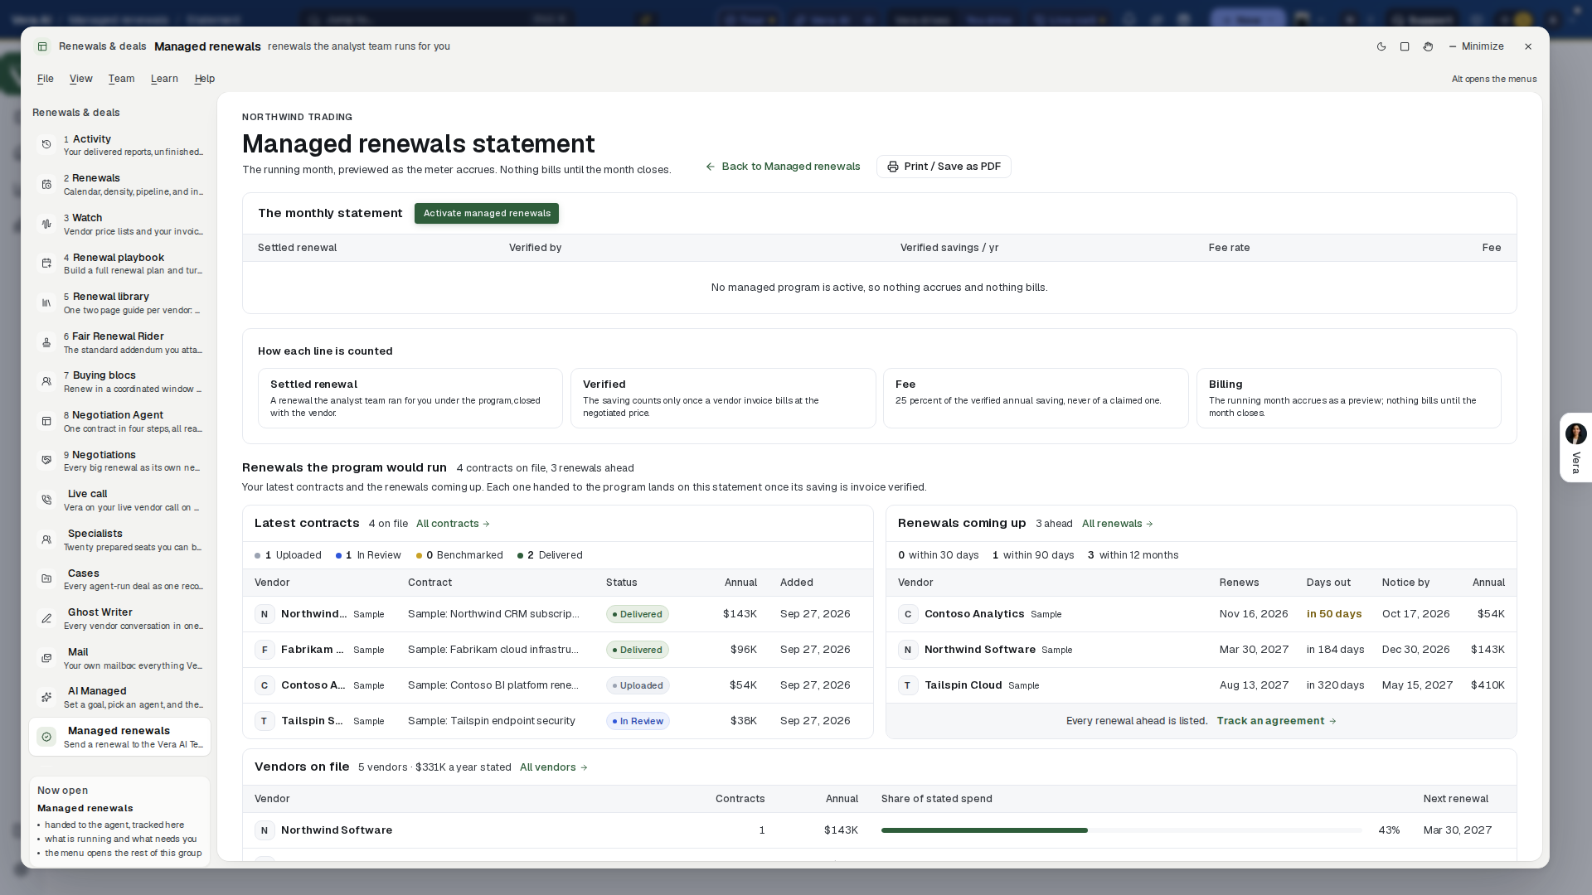Open Renewal playbook sidebar icon
This screenshot has width=1592, height=895.
coord(46,264)
